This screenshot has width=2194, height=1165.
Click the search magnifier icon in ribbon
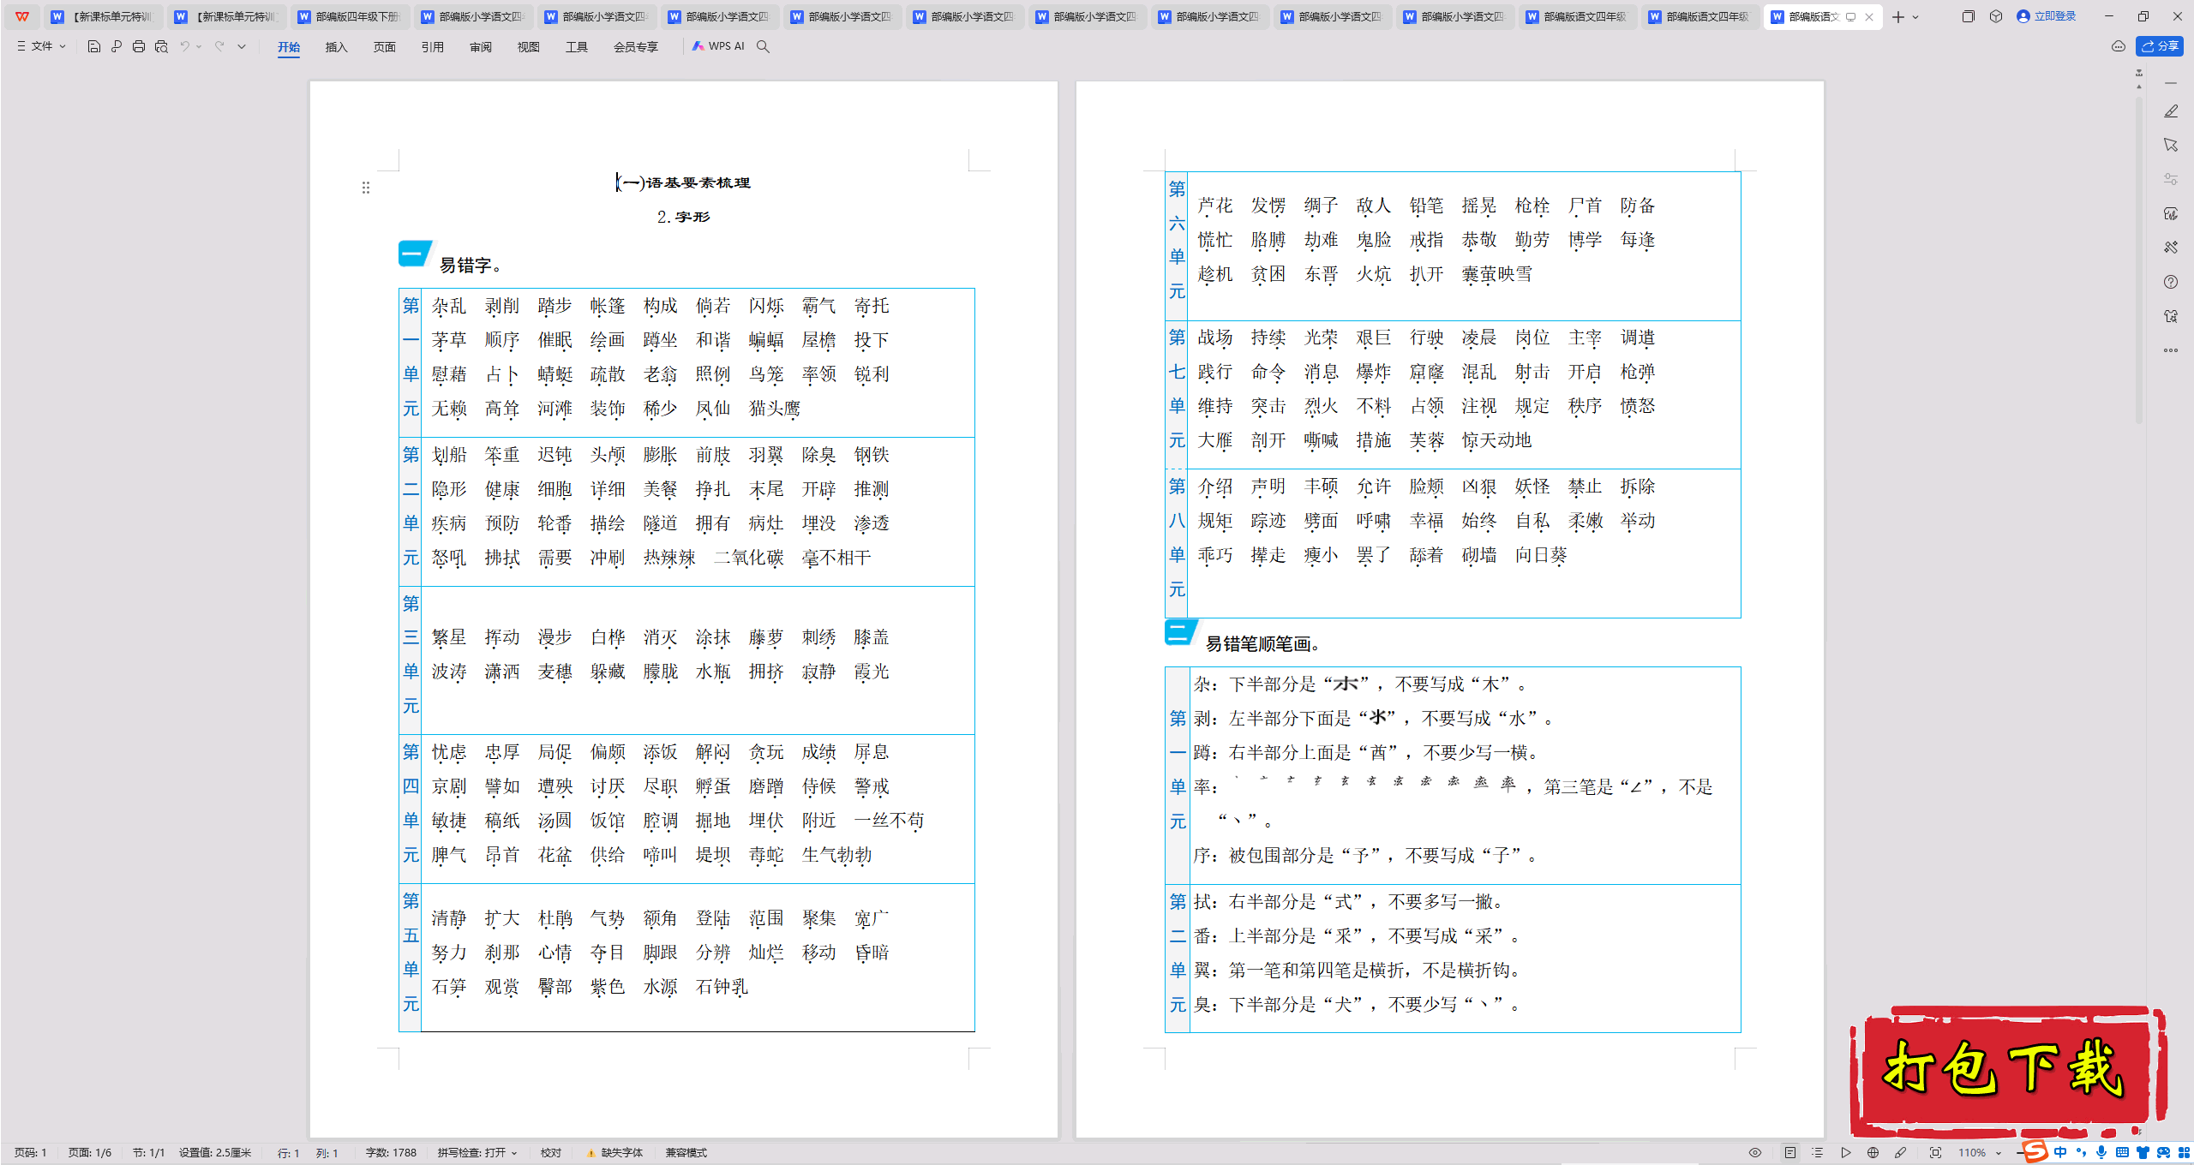pyautogui.click(x=763, y=46)
